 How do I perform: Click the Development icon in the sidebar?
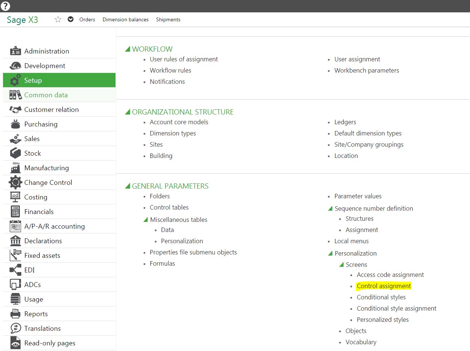pos(15,65)
